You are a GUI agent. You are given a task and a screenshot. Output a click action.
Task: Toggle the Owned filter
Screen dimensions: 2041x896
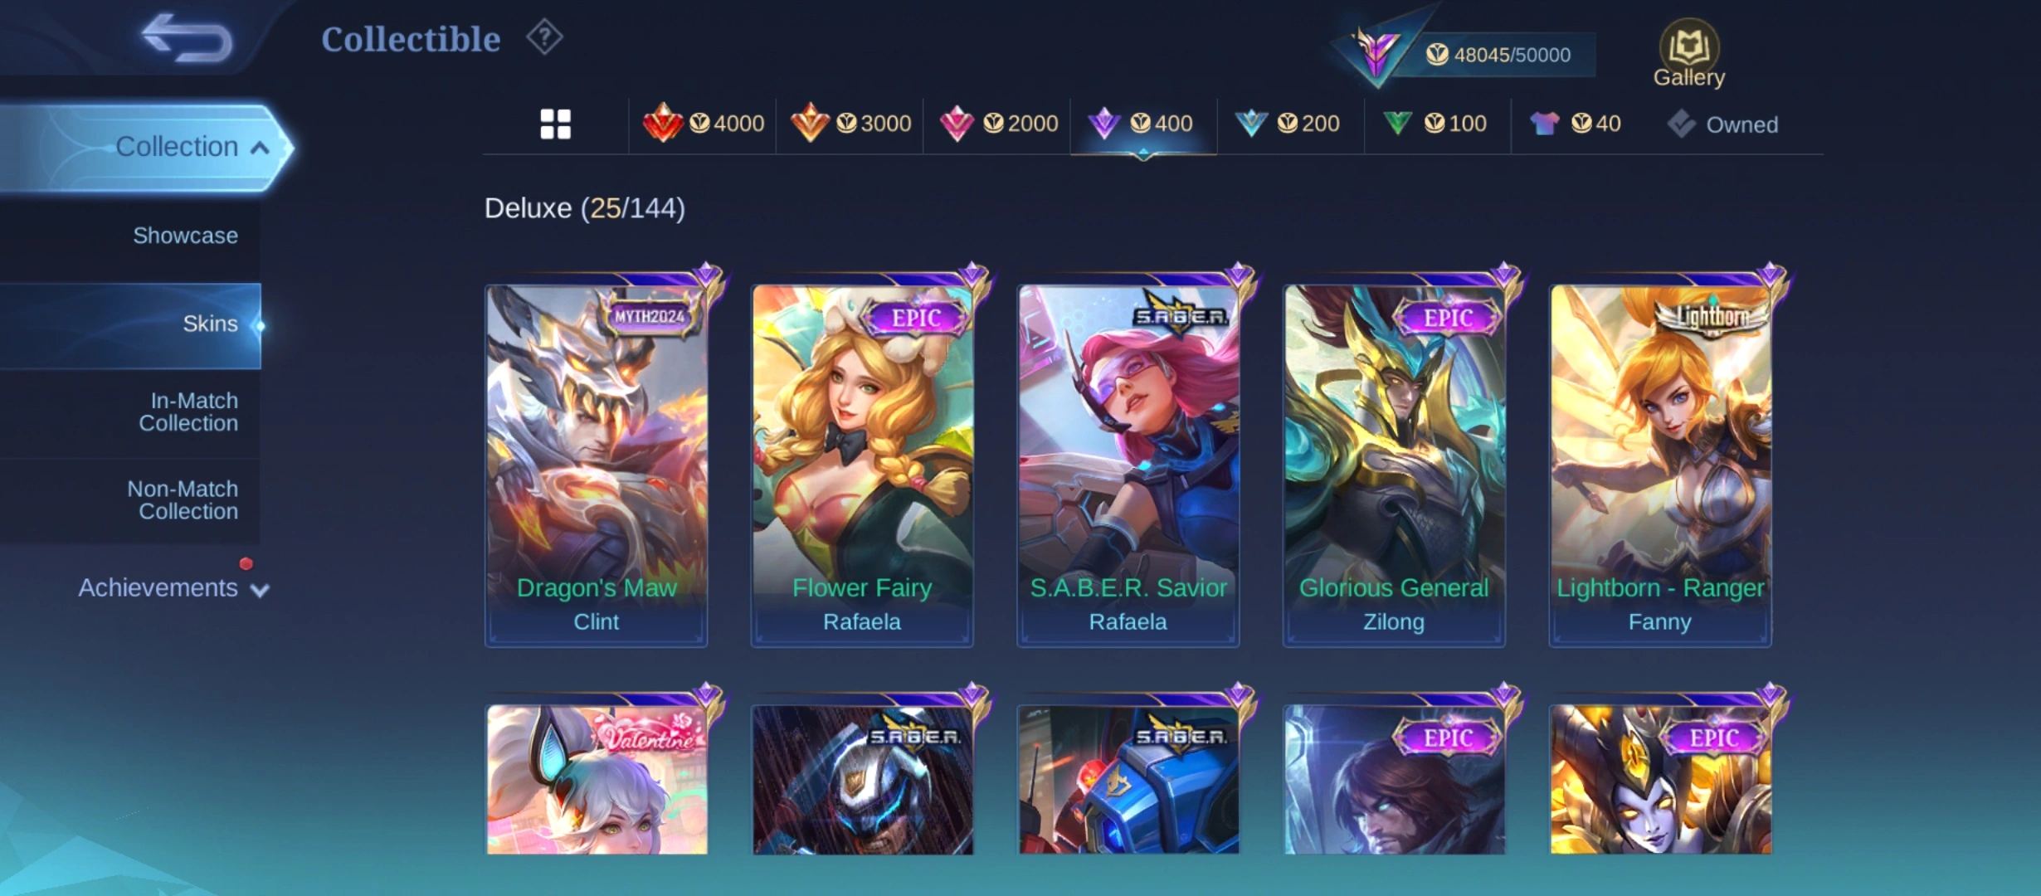1722,124
